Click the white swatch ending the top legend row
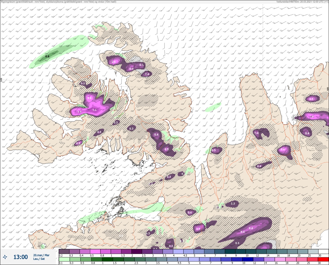329x265 pixels. coord(323,251)
